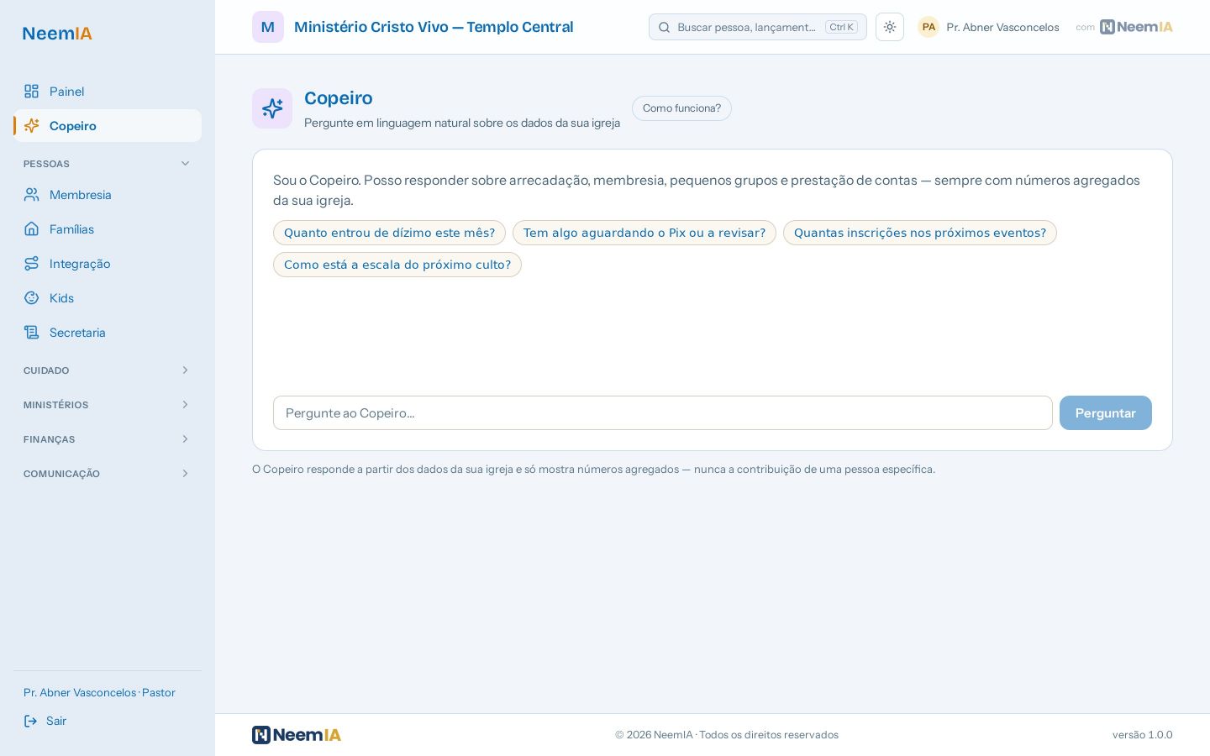Collapse the Pessoas section
The width and height of the screenshot is (1210, 756).
(108, 164)
